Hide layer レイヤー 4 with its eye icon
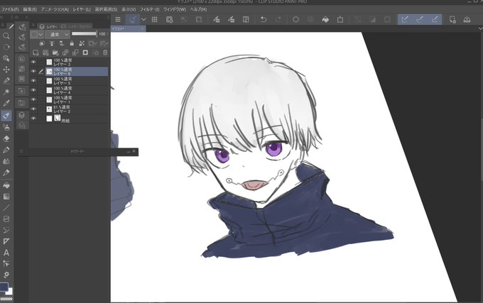 coord(33,90)
